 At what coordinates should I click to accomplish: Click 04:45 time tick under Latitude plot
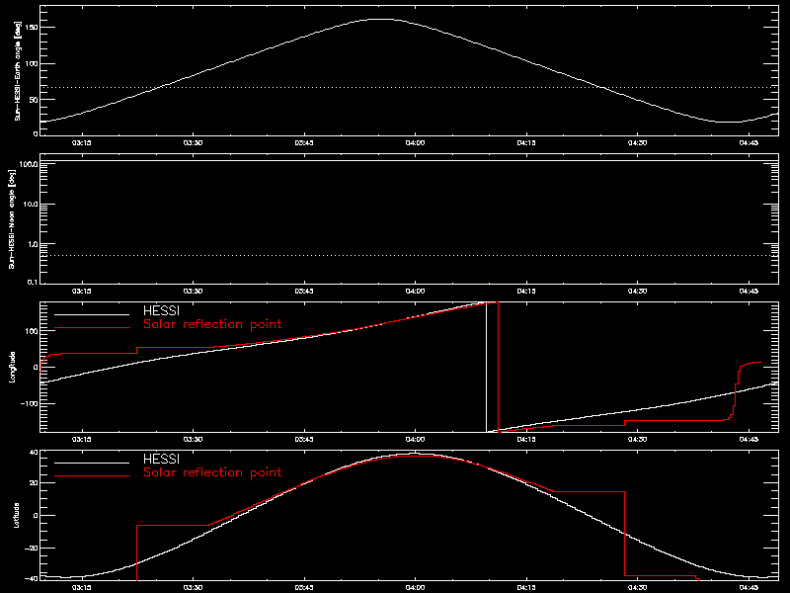point(749,587)
